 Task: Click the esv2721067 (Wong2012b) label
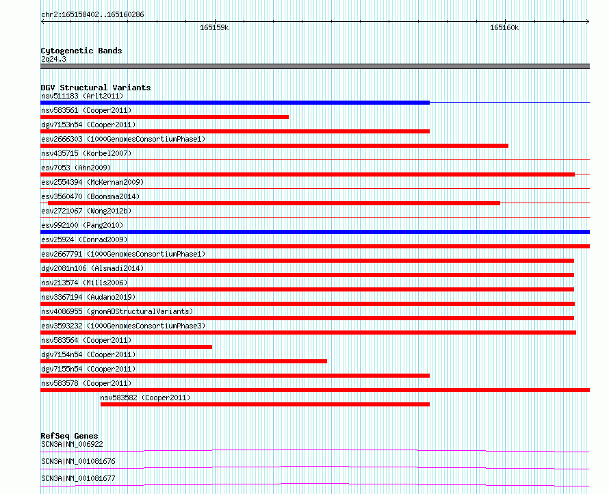tap(86, 211)
